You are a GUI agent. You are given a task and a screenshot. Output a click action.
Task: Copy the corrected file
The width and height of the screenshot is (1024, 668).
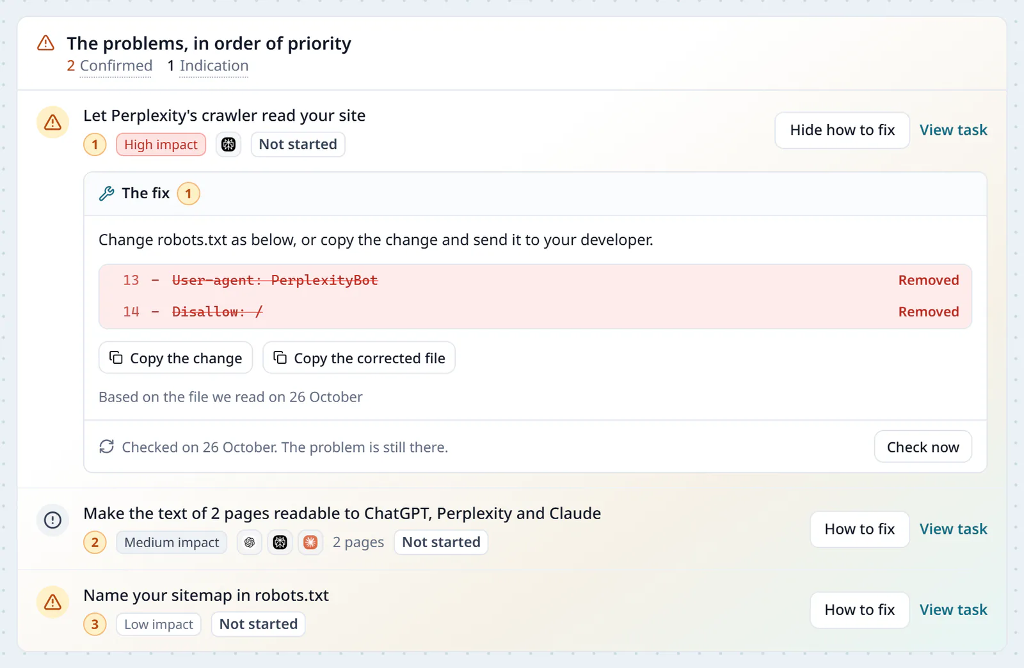[x=359, y=358]
